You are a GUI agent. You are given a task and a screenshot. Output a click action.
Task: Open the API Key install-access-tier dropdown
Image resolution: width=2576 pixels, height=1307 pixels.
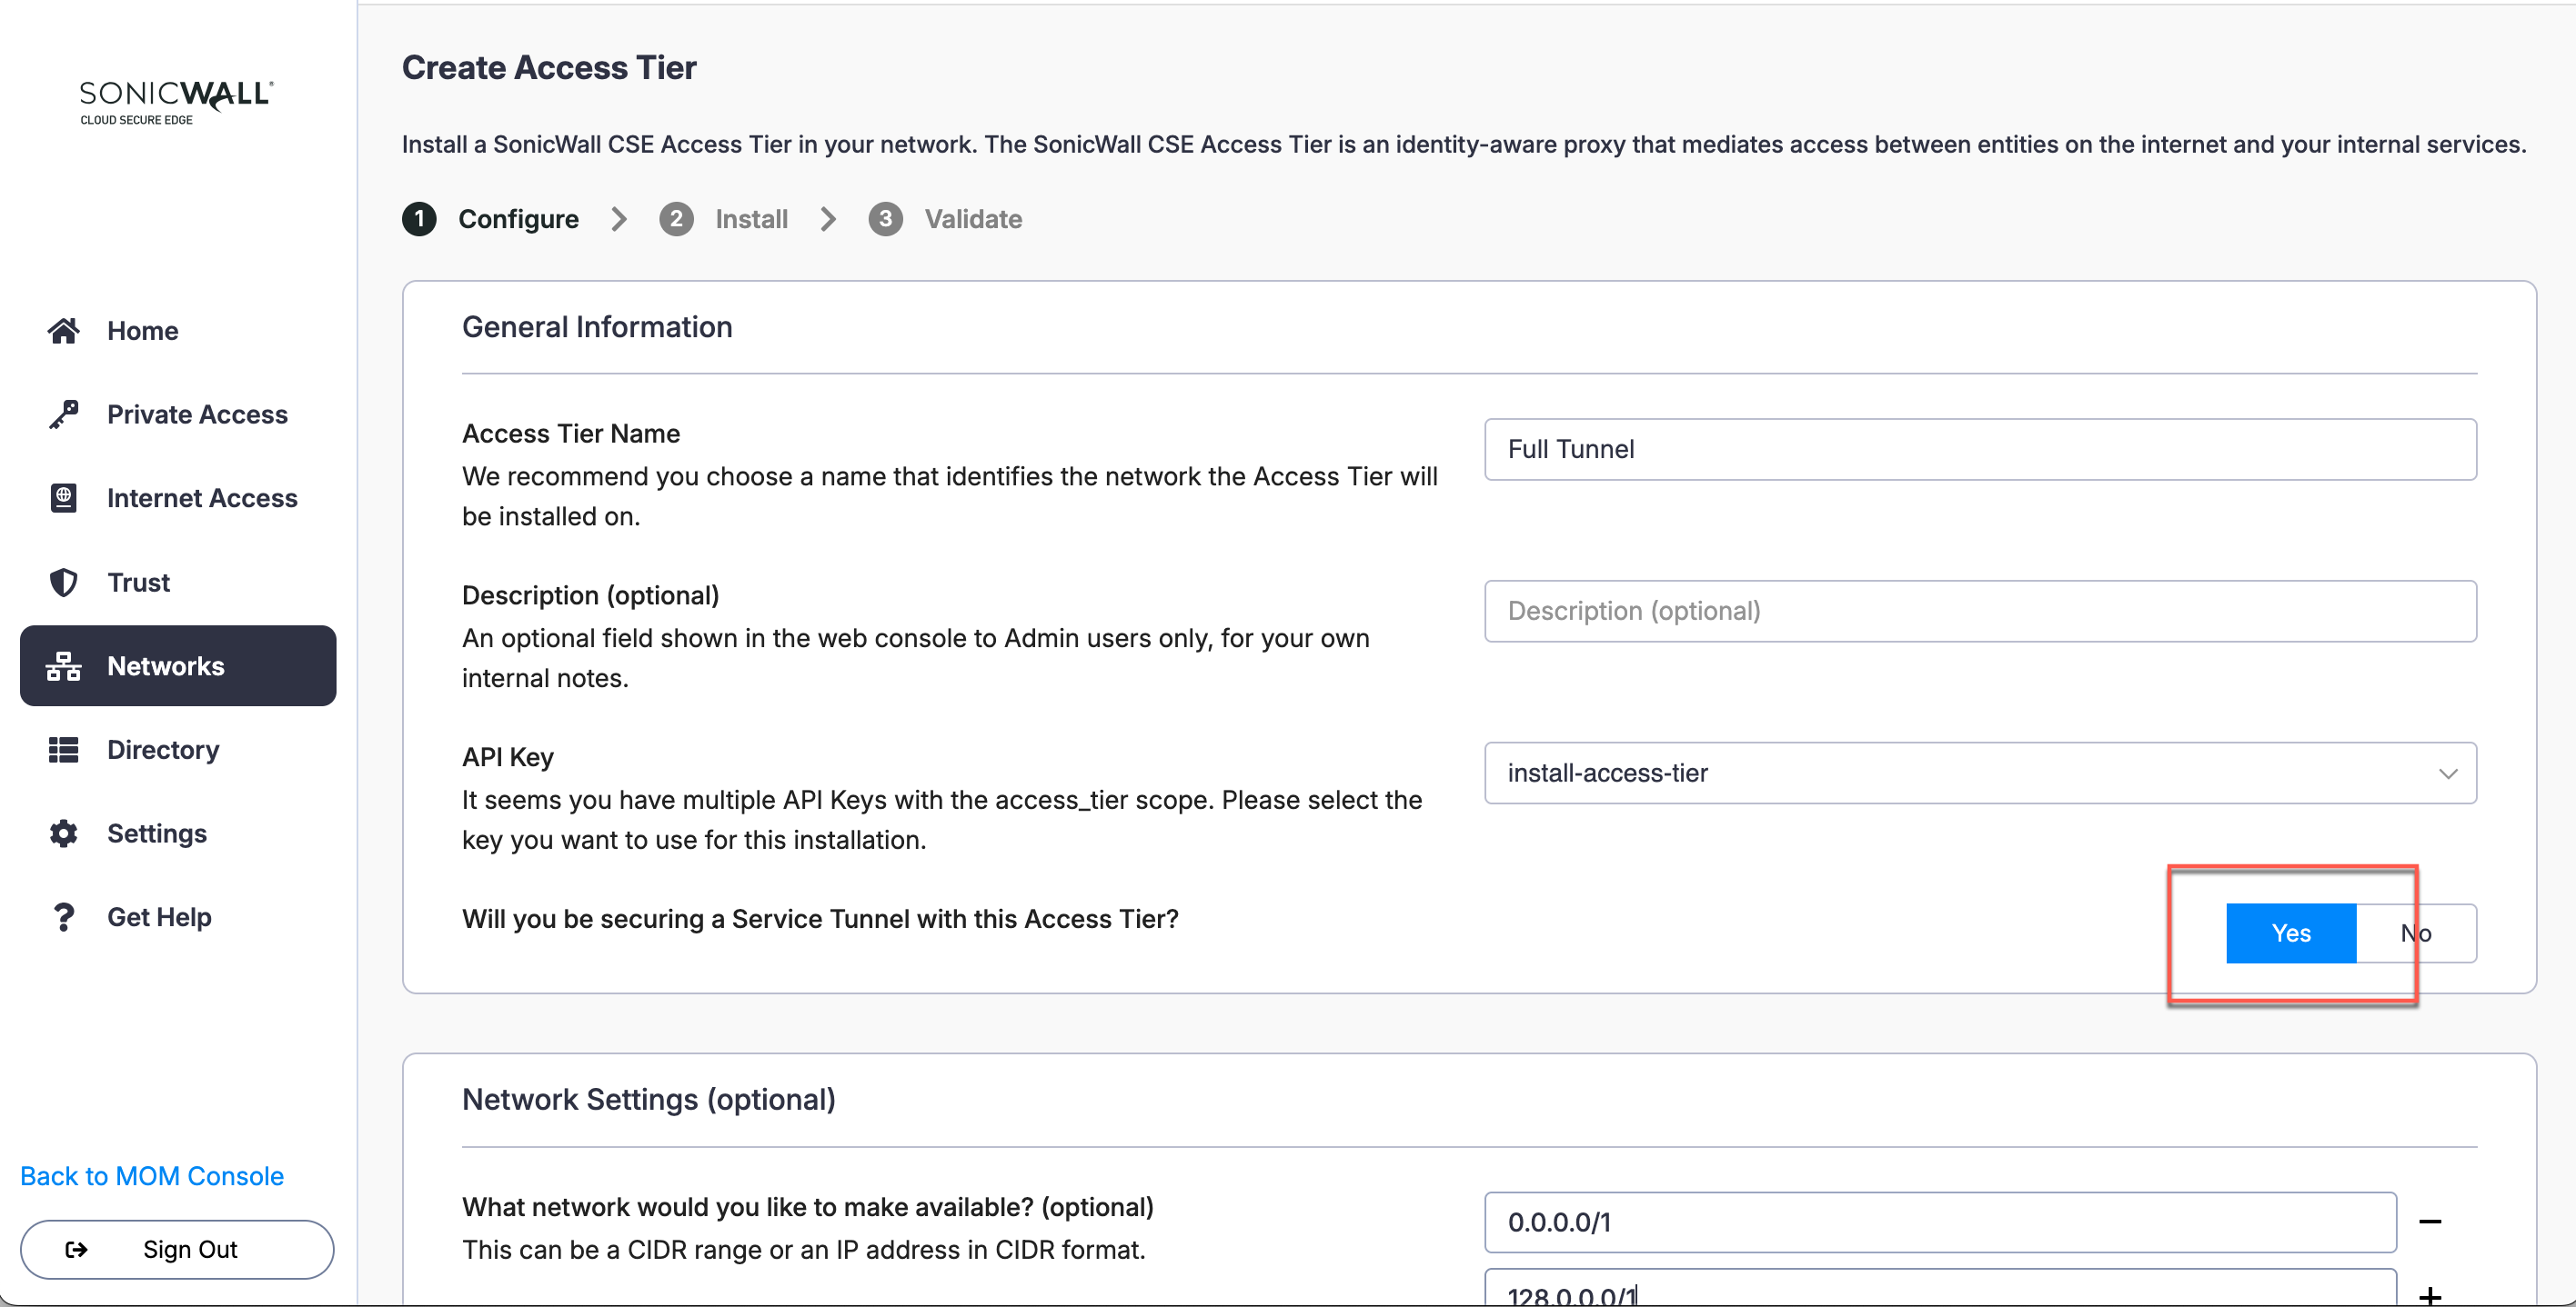[x=1979, y=773]
